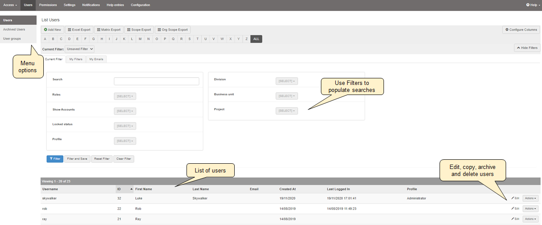
Task: Open Configure Columns settings
Action: (x=521, y=30)
